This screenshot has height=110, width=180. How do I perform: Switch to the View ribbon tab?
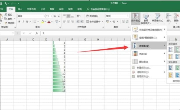click(x=70, y=9)
